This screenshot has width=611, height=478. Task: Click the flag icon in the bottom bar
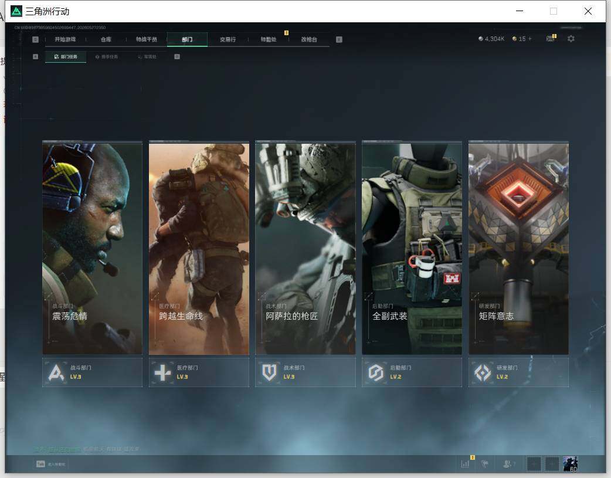click(485, 463)
